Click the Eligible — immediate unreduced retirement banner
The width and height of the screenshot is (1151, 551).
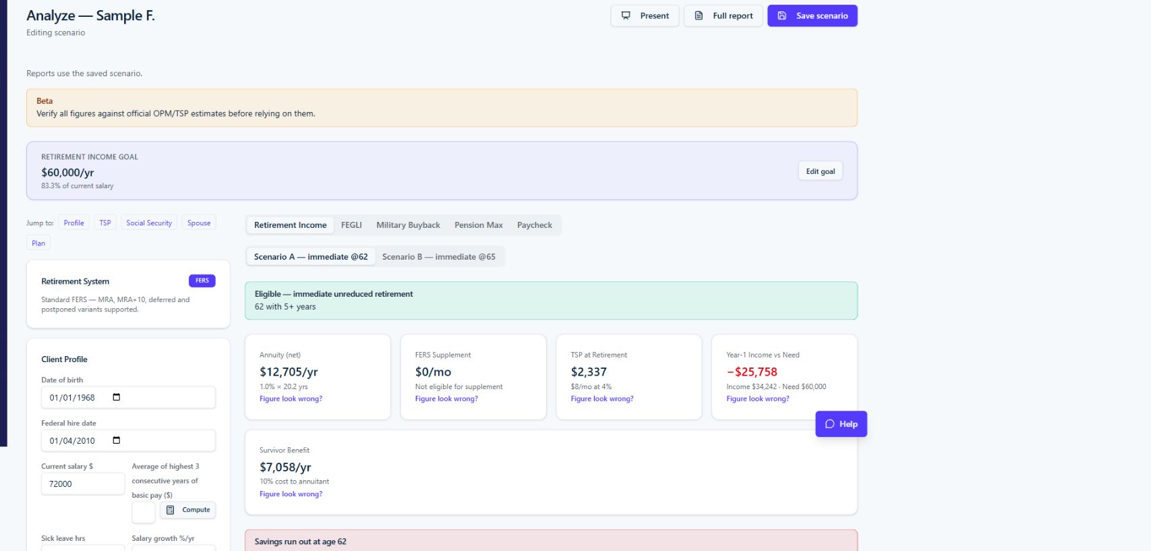[551, 301]
